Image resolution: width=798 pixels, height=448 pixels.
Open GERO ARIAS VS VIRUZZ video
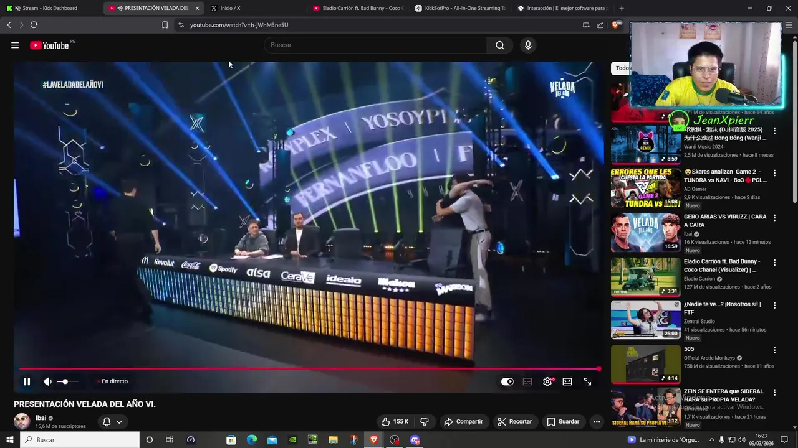click(x=646, y=233)
